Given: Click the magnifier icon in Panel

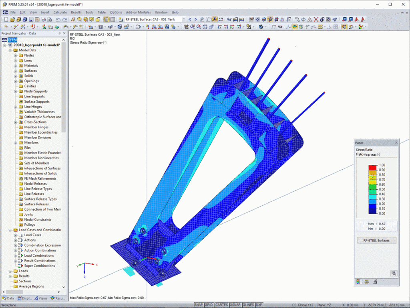Looking at the screenshot, I should [x=394, y=273].
